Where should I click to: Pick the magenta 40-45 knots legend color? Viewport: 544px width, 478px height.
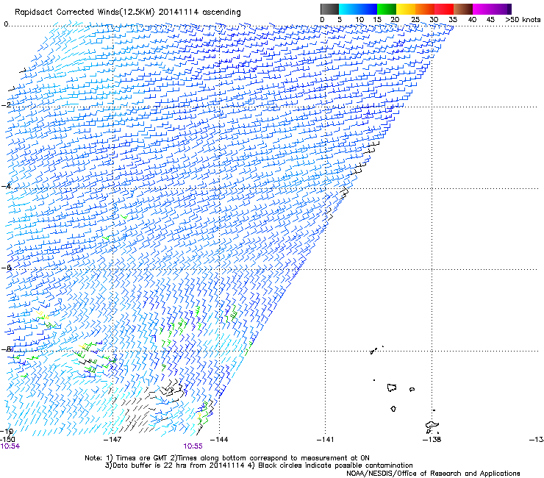coord(482,9)
